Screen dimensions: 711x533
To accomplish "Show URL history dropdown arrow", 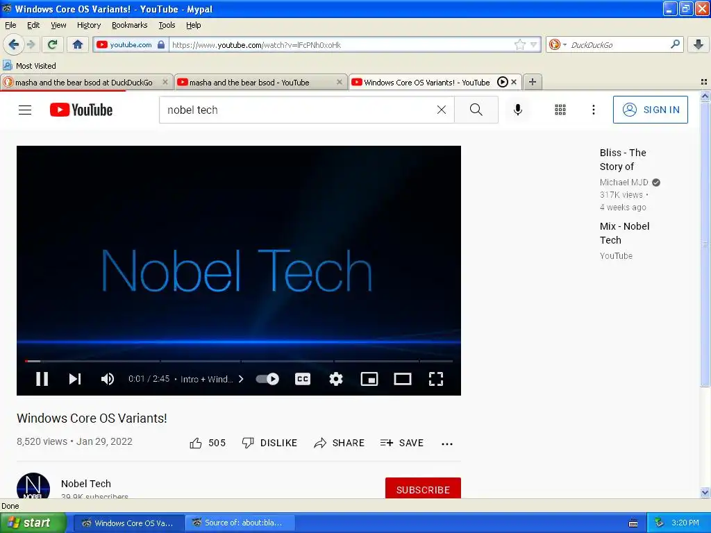I will point(534,44).
